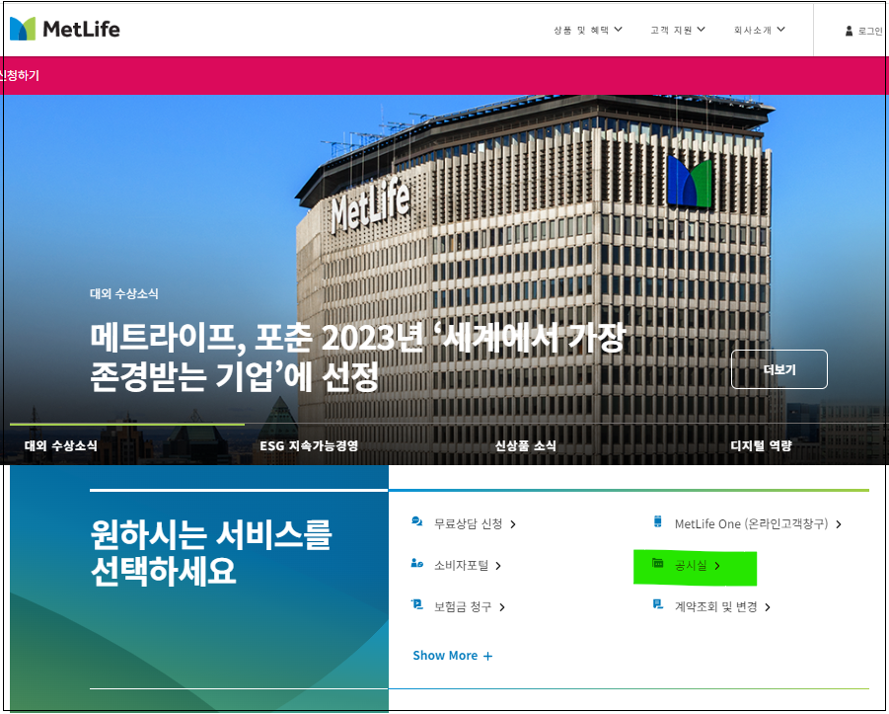
Task: Expand the Show More section
Action: (452, 655)
